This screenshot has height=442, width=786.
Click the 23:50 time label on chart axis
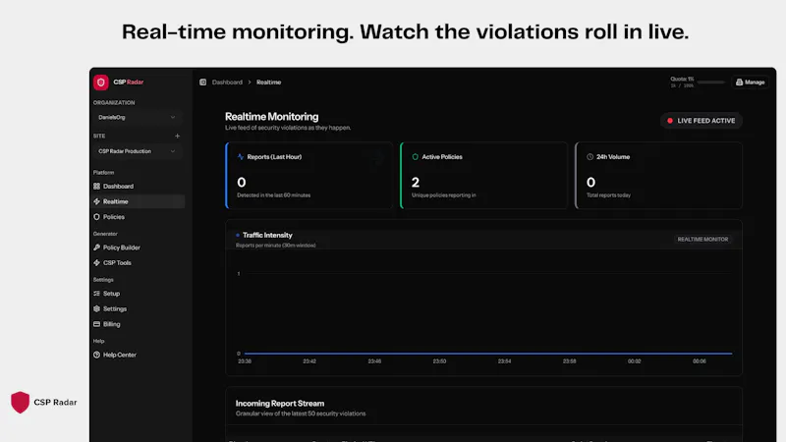coord(439,361)
